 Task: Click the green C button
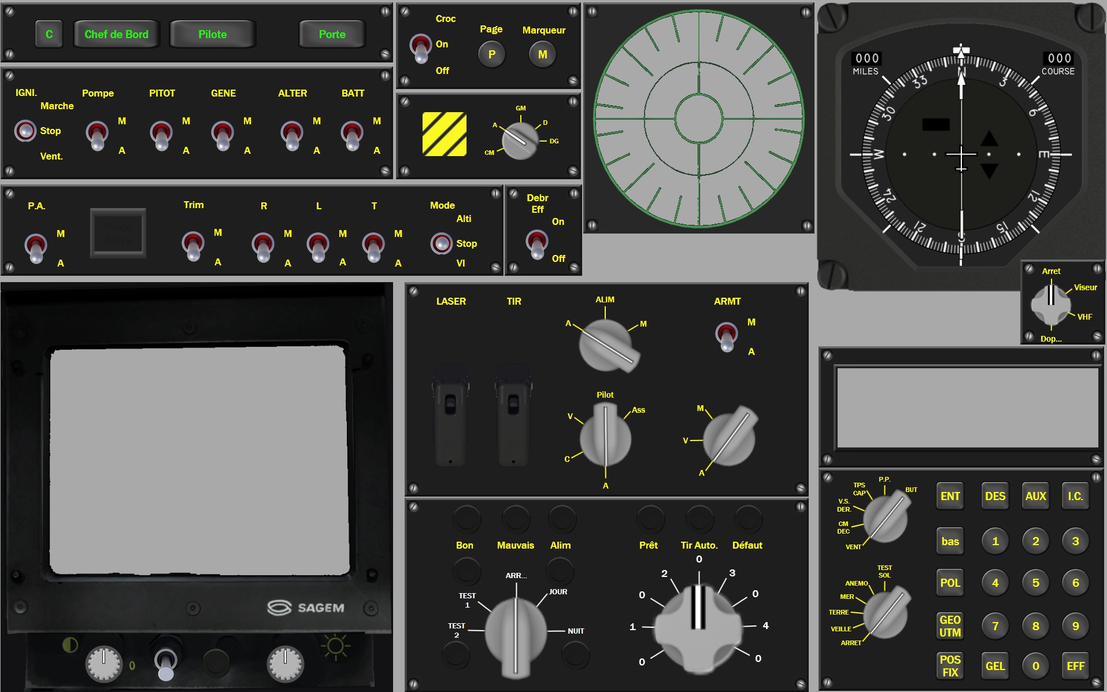pyautogui.click(x=49, y=34)
